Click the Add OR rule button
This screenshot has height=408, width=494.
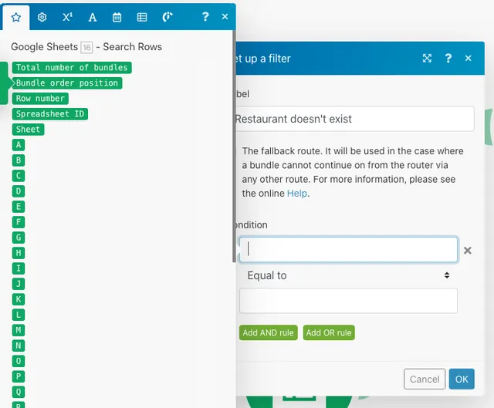pos(329,333)
